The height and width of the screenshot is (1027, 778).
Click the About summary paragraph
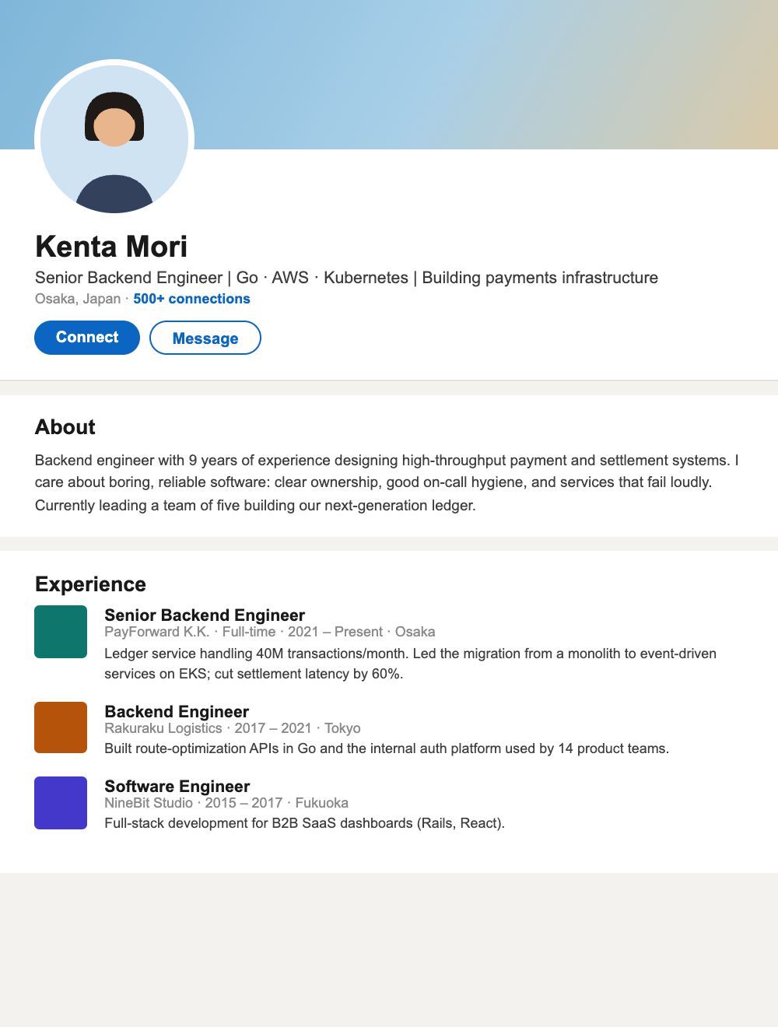[387, 482]
